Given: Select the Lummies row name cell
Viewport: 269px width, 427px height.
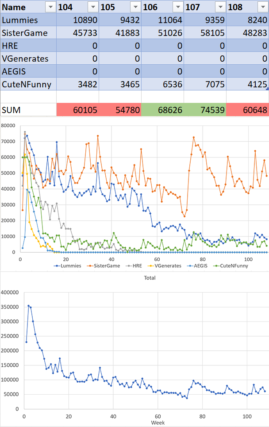Looking at the screenshot, I should pos(28,20).
